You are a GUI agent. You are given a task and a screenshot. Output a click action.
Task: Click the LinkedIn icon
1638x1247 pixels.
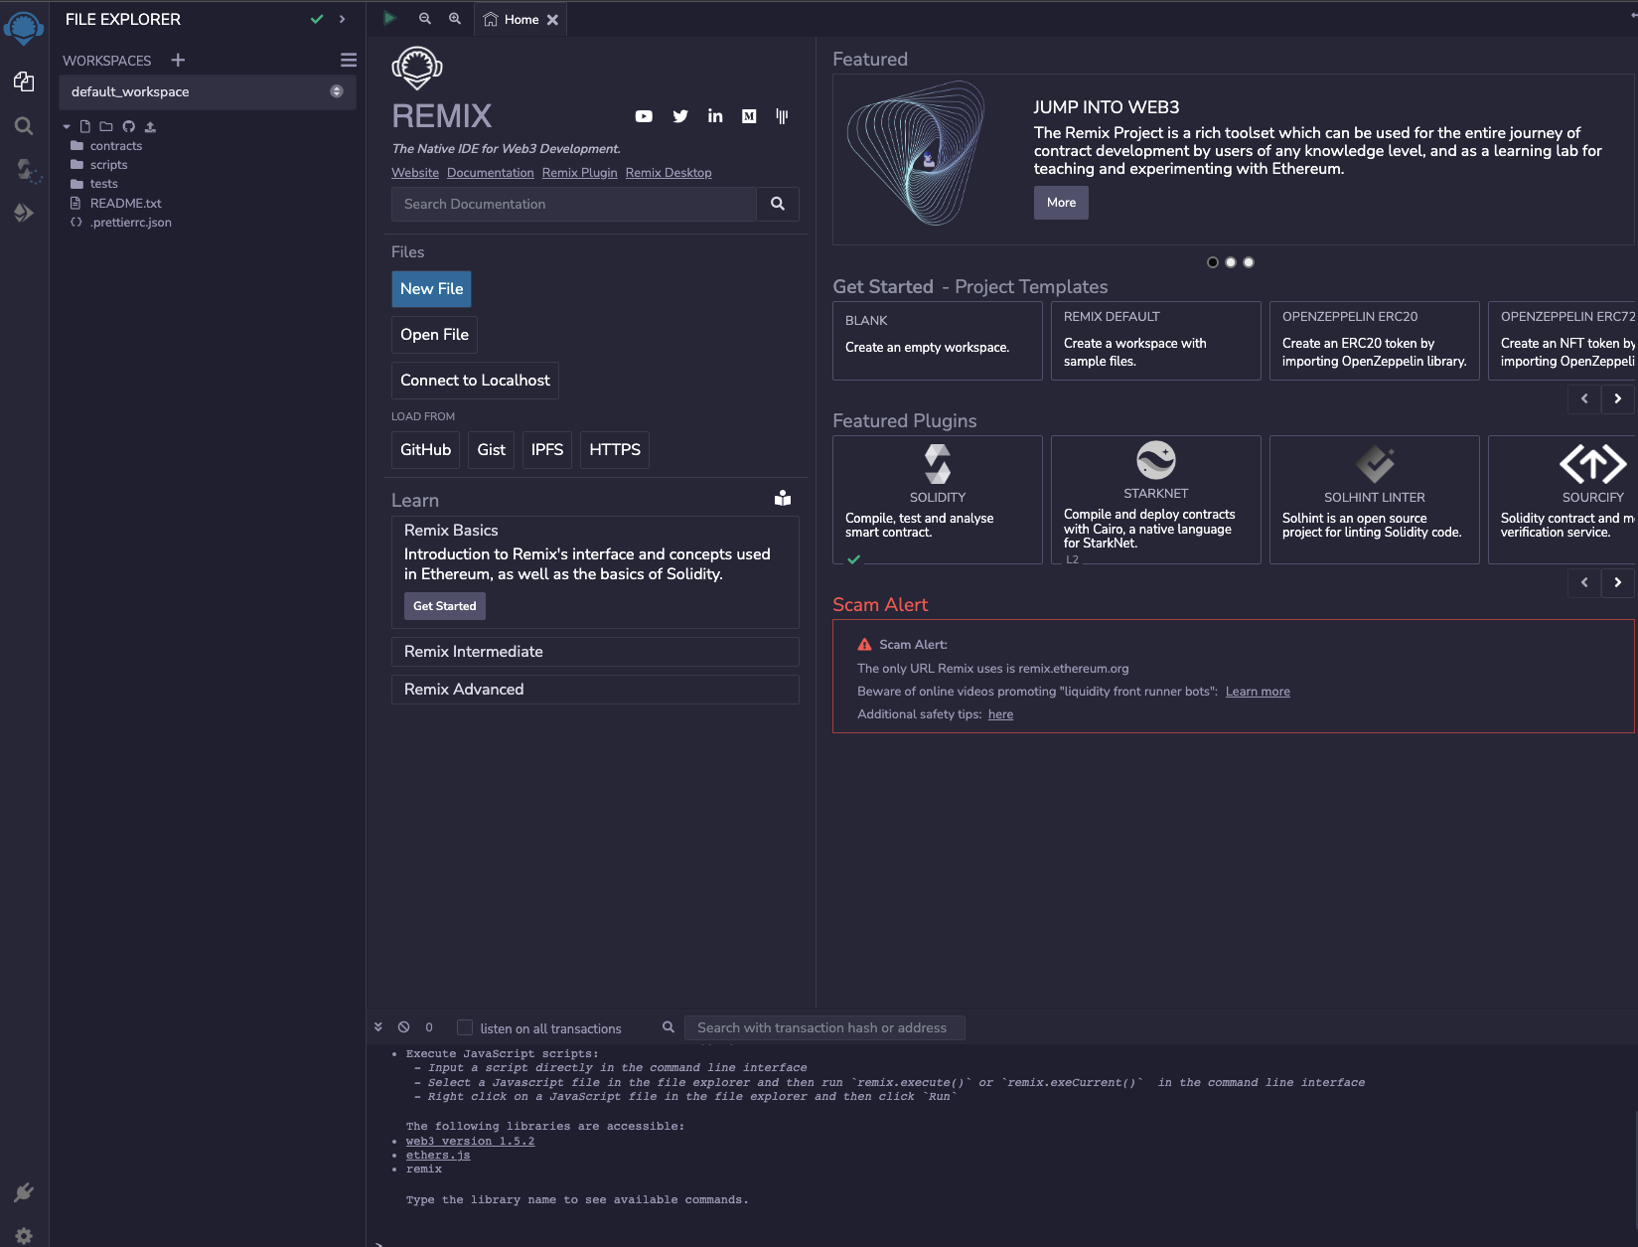(715, 116)
